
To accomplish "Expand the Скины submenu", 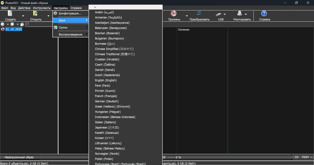I will 71,28.
